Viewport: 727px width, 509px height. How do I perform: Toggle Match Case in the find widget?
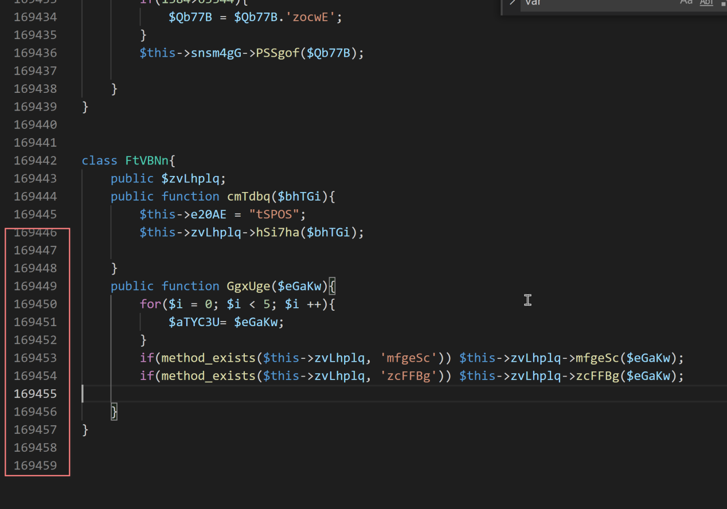686,3
